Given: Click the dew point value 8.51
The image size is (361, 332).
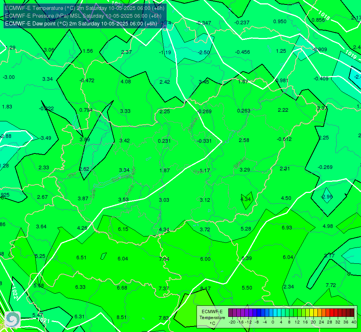Looking at the screenshot, I should tap(121, 317).
